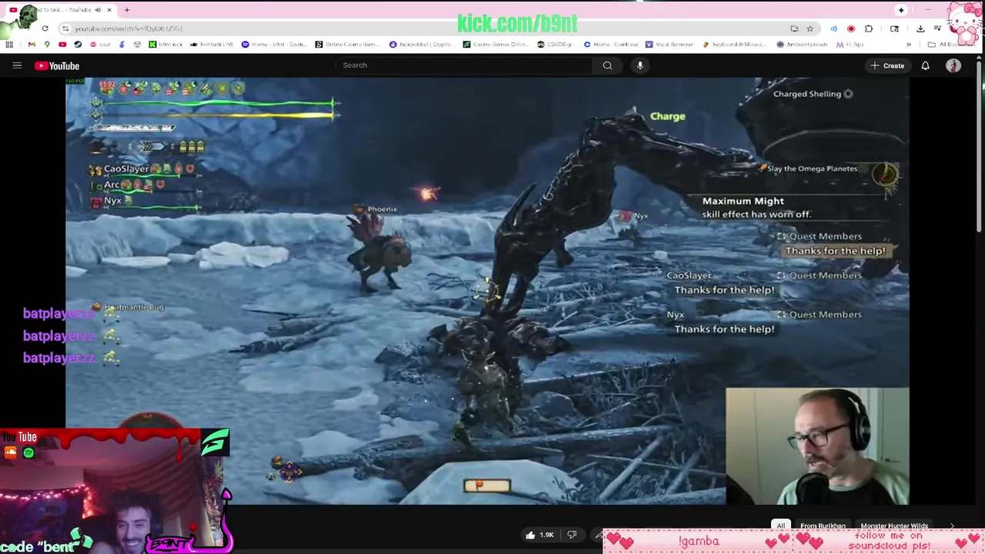Open the Create button on YouTube
The image size is (985, 554).
(x=887, y=66)
